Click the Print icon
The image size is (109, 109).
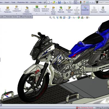coord(65,2)
